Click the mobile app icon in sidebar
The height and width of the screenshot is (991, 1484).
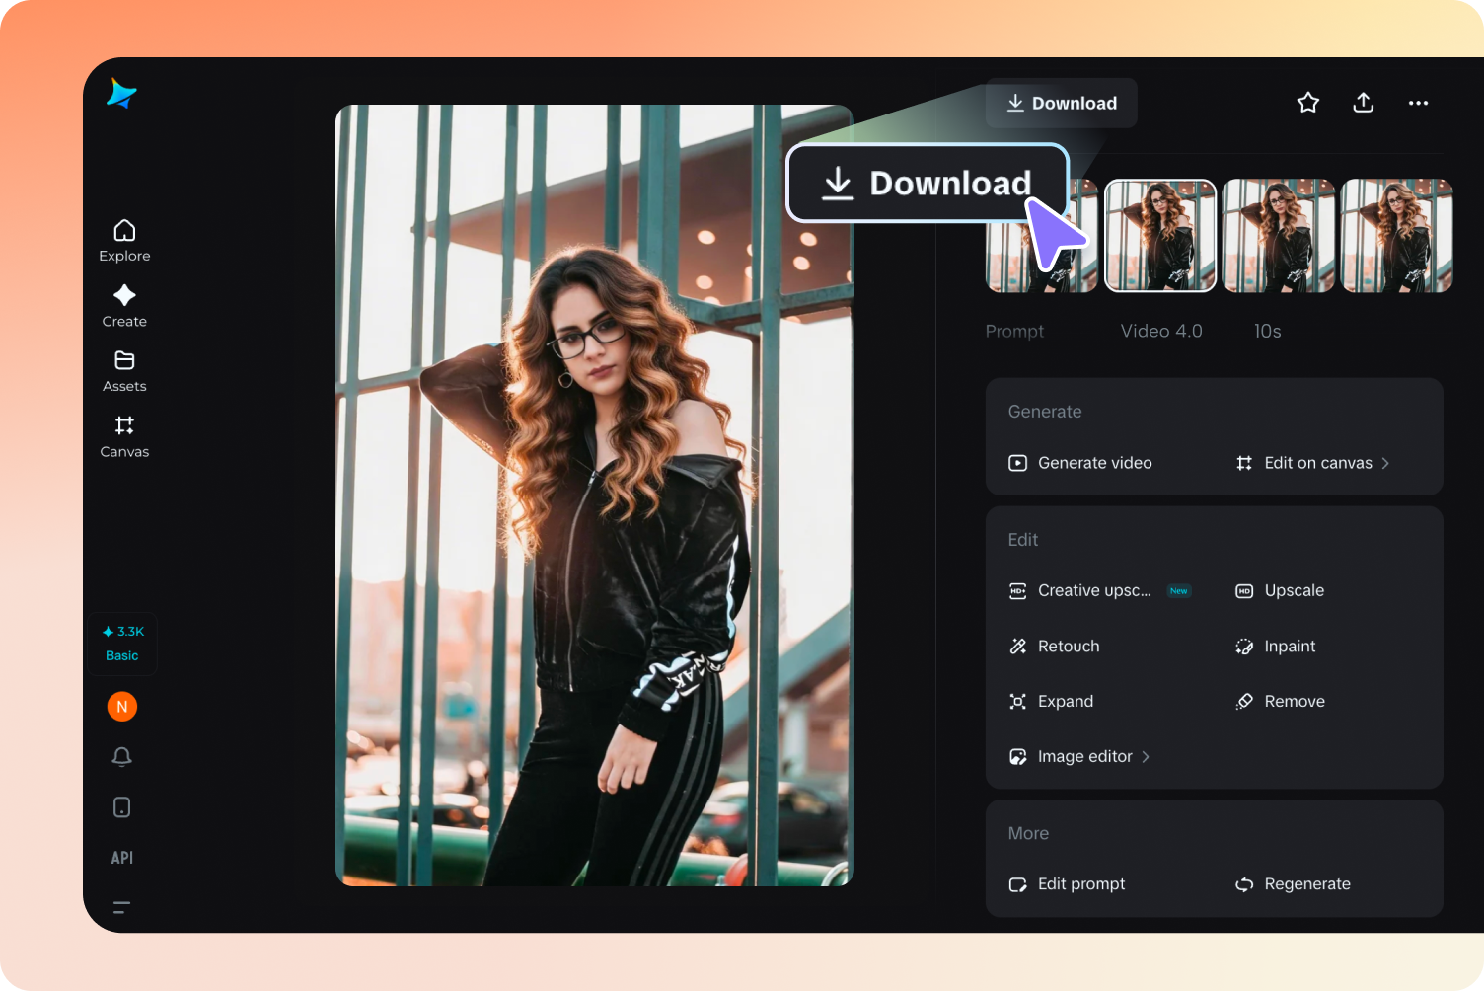click(121, 806)
